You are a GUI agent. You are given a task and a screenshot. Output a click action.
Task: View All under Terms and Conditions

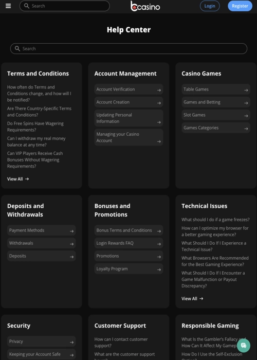tap(18, 179)
